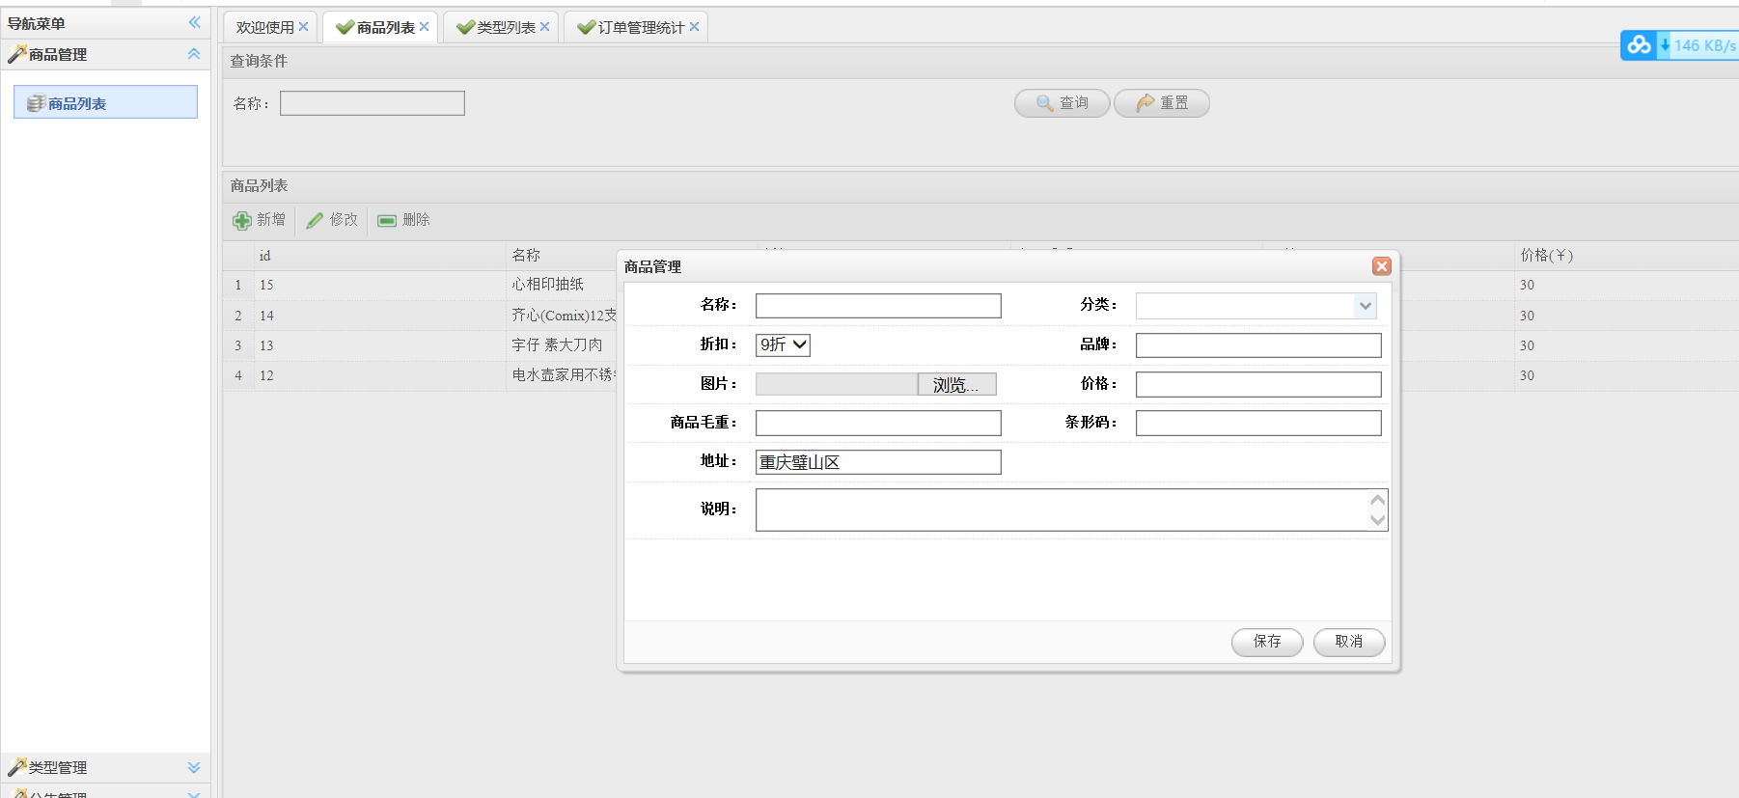
Task: Collapse the 导航菜单 sidebar
Action: pyautogui.click(x=194, y=22)
